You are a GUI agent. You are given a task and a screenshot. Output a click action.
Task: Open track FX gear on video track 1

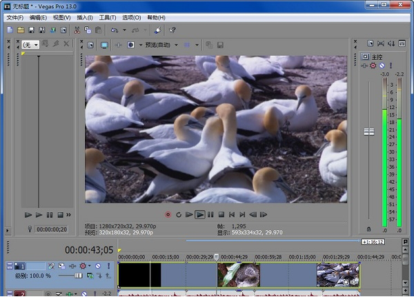[x=83, y=266]
